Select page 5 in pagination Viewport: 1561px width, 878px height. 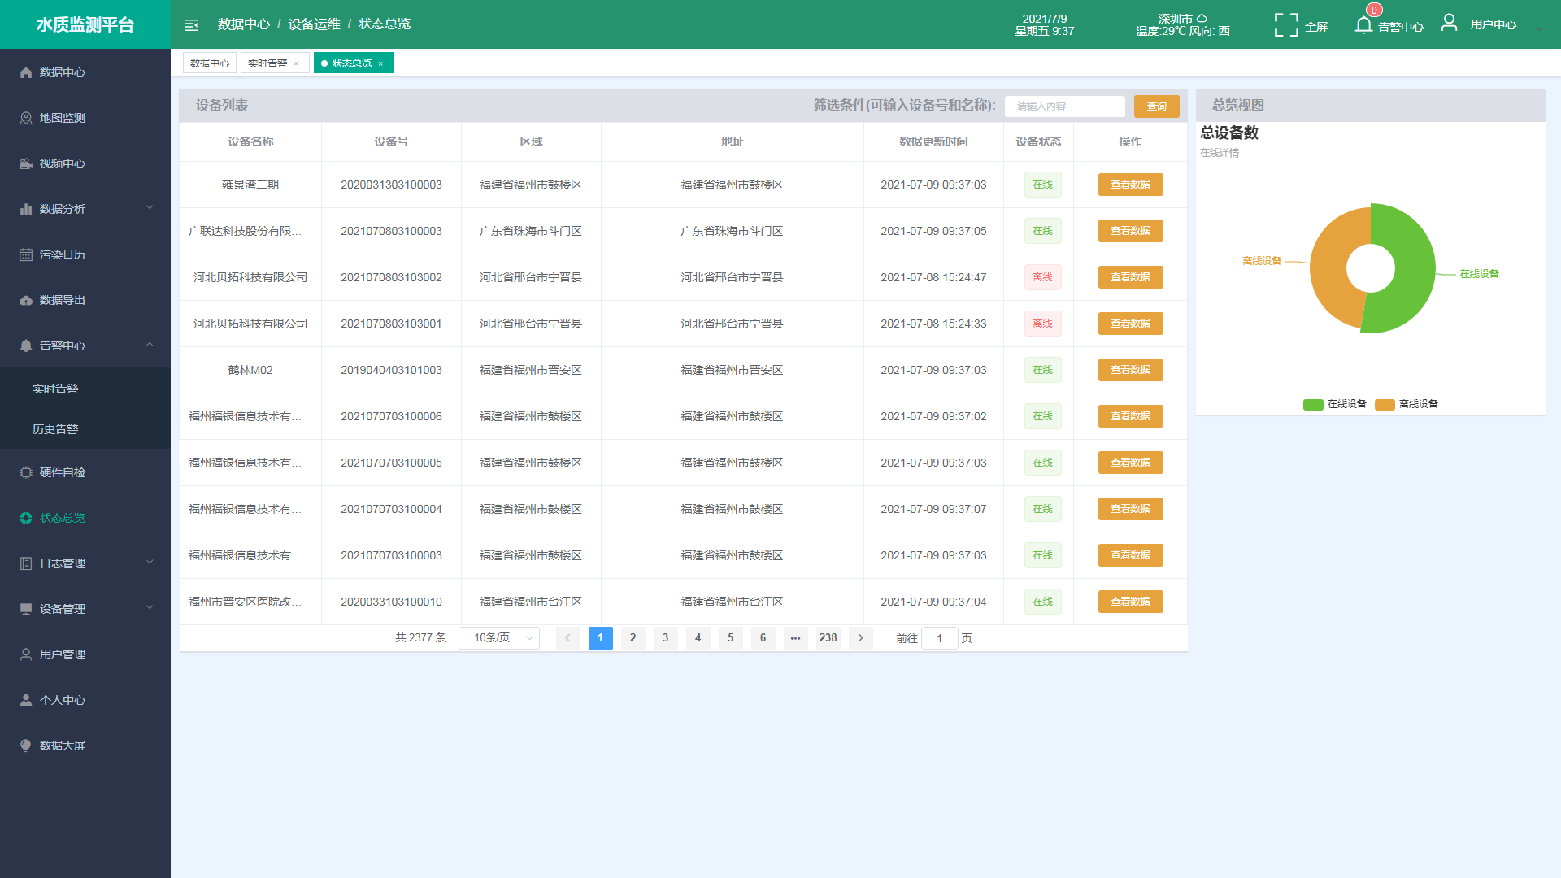[x=730, y=638]
